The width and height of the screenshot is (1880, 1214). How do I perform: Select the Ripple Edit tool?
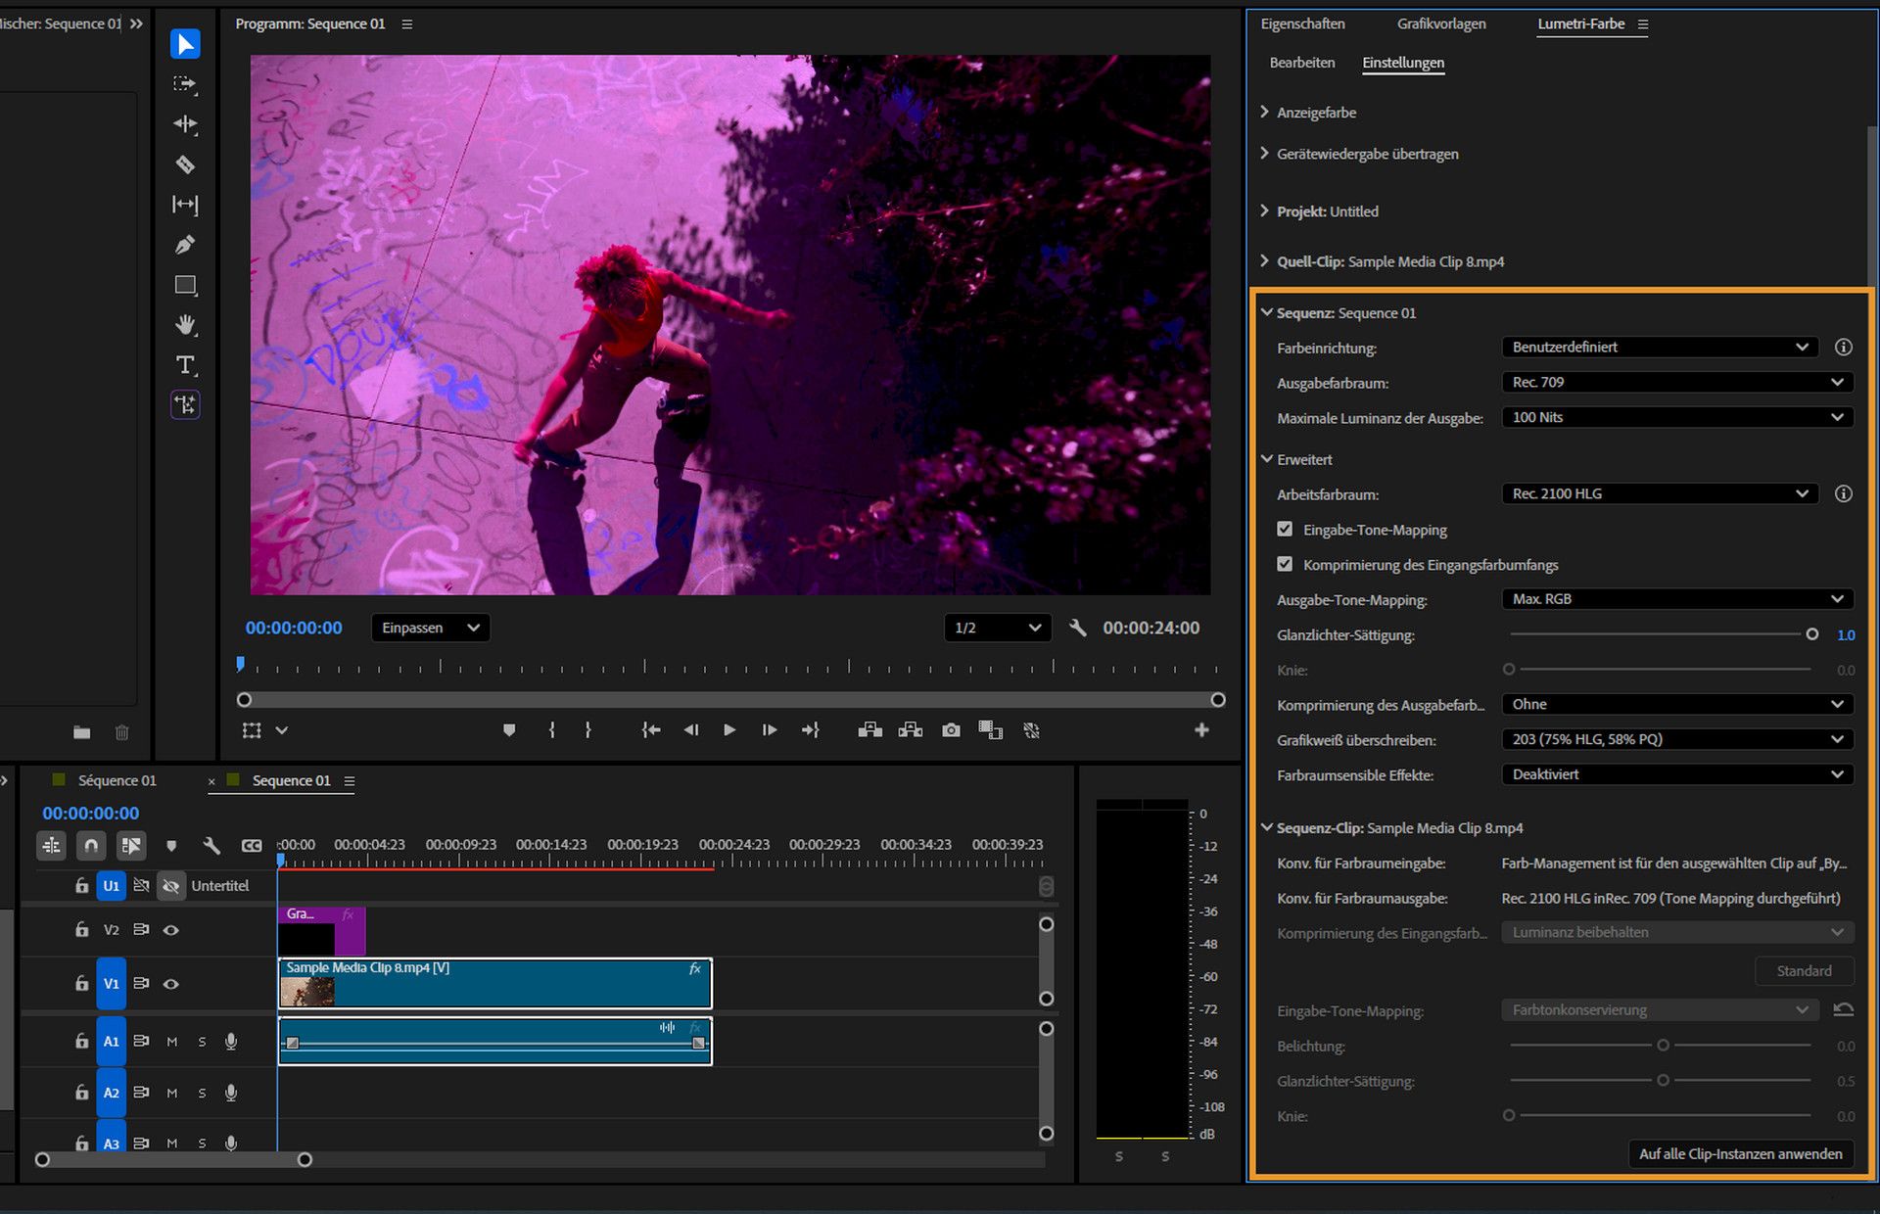[184, 124]
